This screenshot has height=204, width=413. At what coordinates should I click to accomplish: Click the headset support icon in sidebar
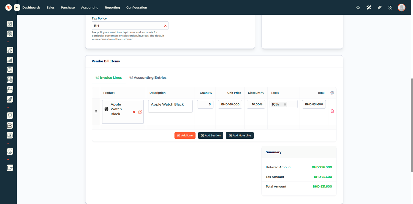[10, 116]
